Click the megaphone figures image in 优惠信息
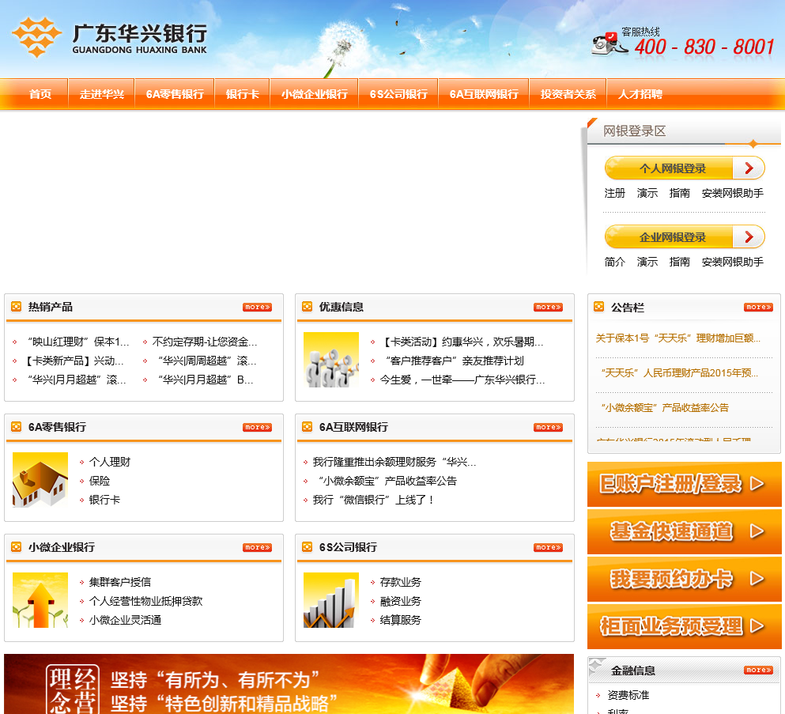Viewport: 785px width, 714px height. tap(331, 360)
